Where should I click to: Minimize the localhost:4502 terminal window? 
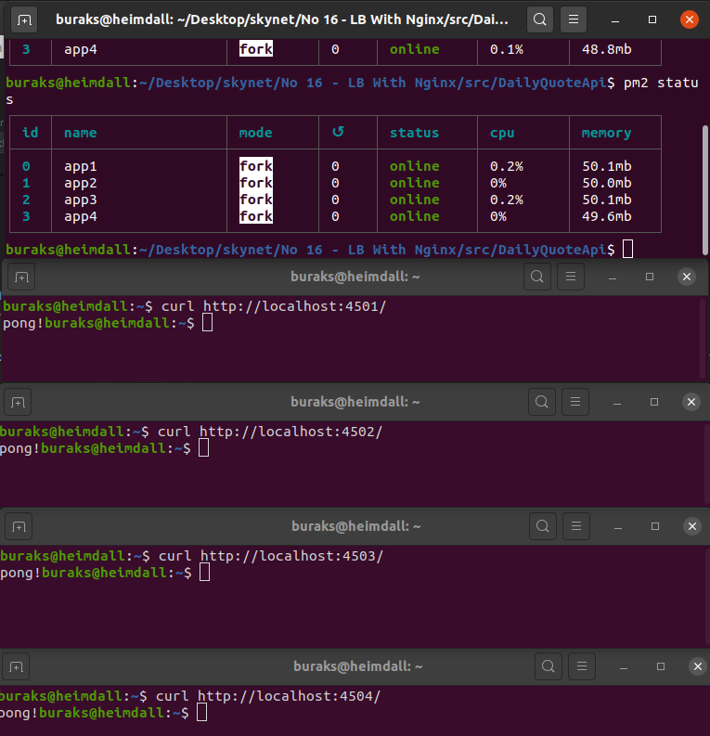click(616, 402)
